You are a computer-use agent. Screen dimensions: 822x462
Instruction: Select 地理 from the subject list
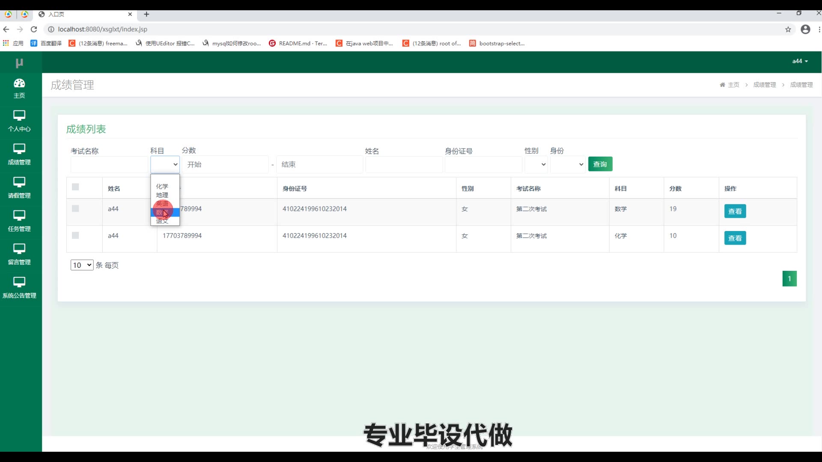coord(165,195)
